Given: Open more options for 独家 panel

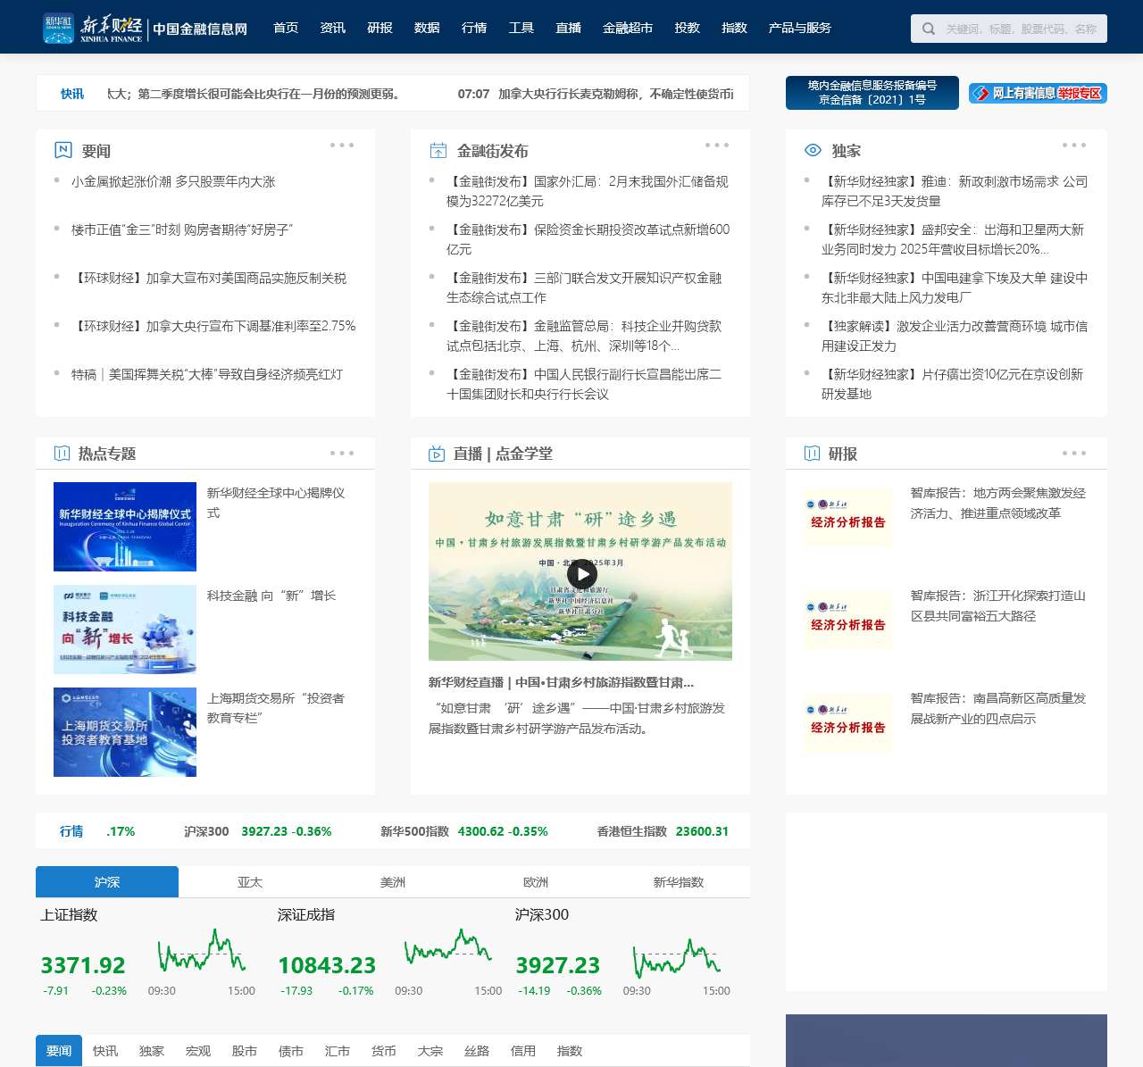Looking at the screenshot, I should tap(1074, 145).
